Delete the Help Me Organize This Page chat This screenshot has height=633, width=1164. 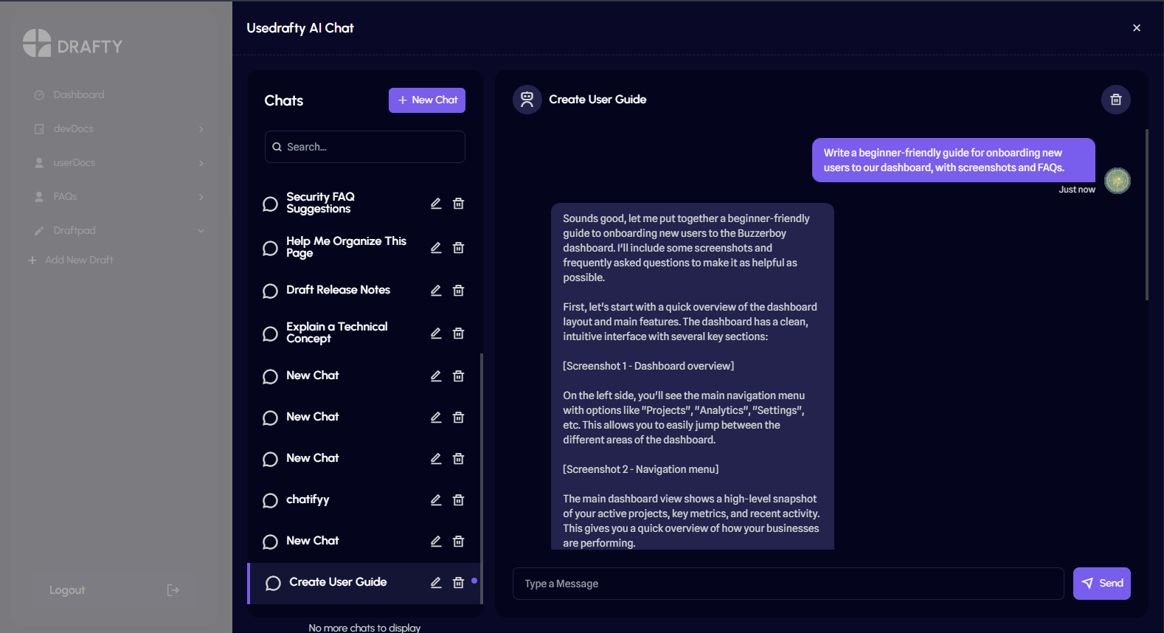[x=458, y=248]
